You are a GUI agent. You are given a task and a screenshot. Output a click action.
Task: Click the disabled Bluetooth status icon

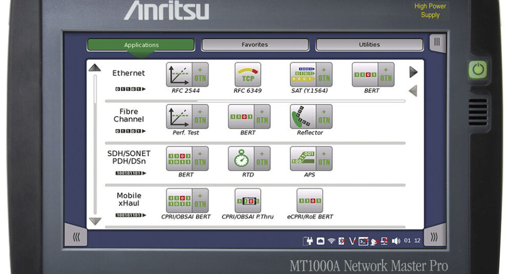pos(342,241)
